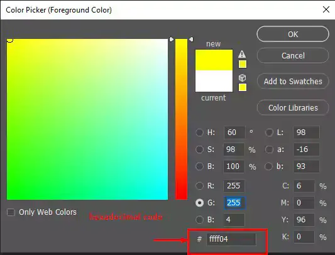Click inside the hue slider bar
The width and height of the screenshot is (335, 255).
(182, 119)
